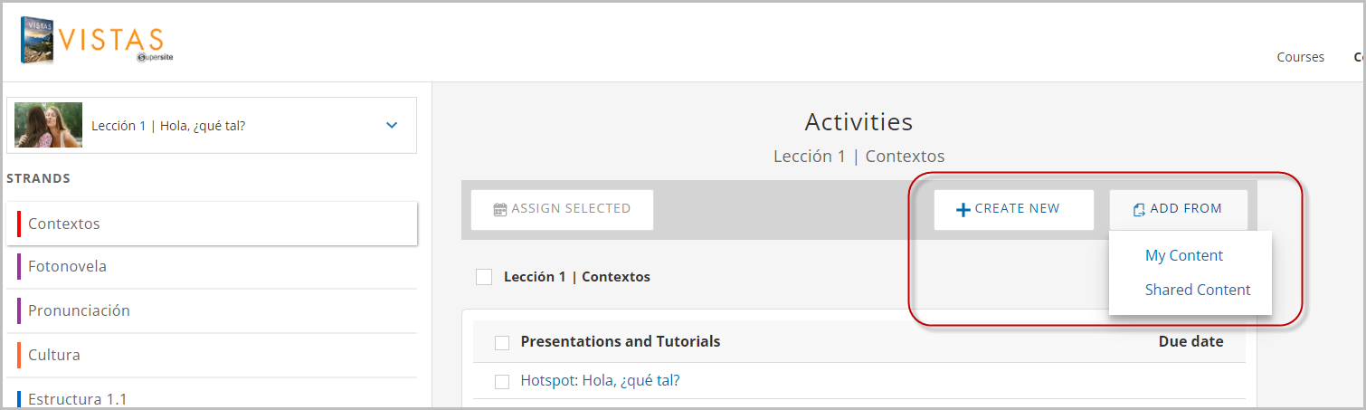This screenshot has height=410, width=1366.
Task: Select the Fotonovela strand
Action: (x=212, y=267)
